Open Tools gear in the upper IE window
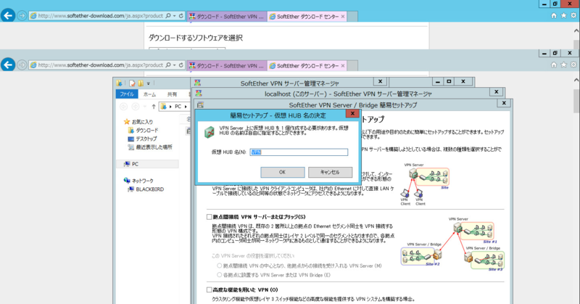The width and height of the screenshot is (580, 304). pyautogui.click(x=573, y=15)
